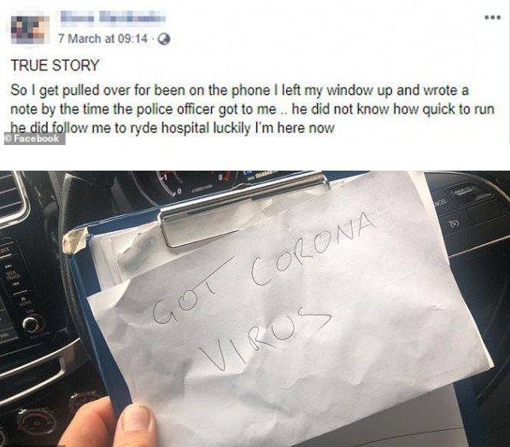Click the metal clipboard clip in photo
510x447 pixels.
tap(245, 207)
